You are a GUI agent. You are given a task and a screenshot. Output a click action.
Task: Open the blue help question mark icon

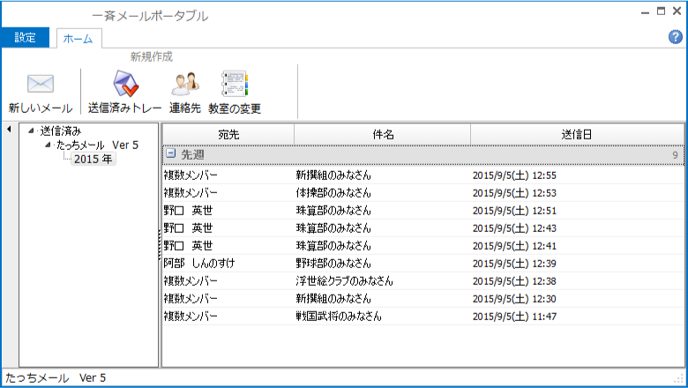(676, 37)
